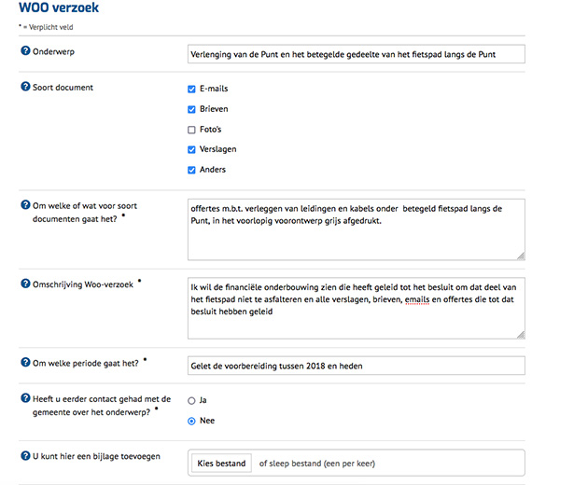Screen dimensions: 588x485
Task: Click the periode input field
Action: click(x=356, y=366)
